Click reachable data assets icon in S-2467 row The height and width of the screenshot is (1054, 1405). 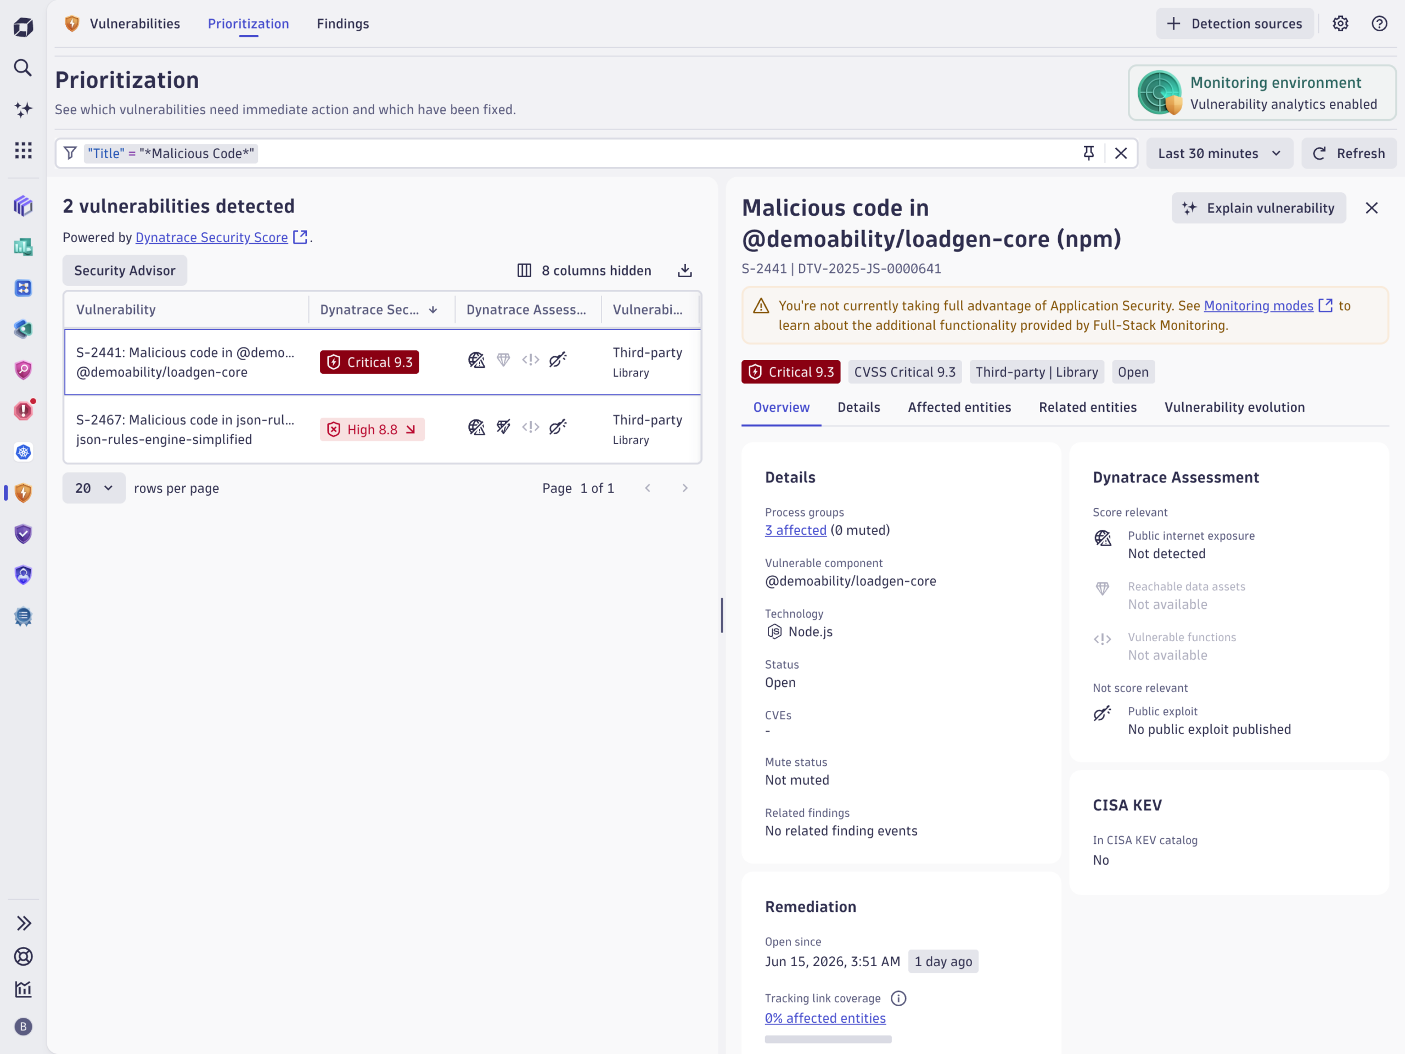coord(504,427)
